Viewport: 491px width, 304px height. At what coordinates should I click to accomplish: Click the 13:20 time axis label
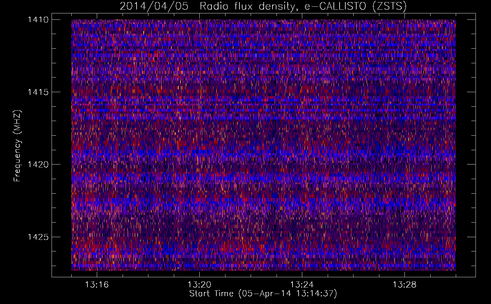[x=199, y=285]
